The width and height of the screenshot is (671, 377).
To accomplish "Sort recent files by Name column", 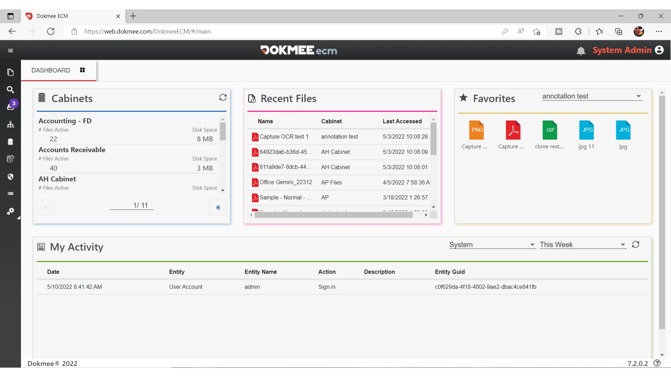I will (266, 121).
